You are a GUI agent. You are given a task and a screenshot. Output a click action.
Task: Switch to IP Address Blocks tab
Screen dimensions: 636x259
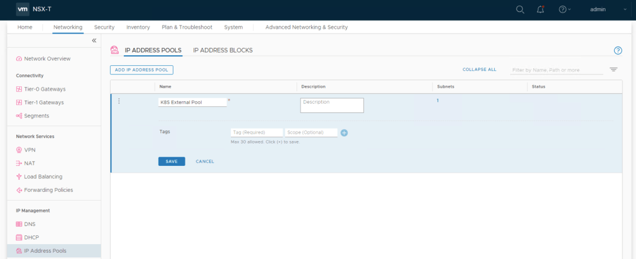[x=223, y=50]
